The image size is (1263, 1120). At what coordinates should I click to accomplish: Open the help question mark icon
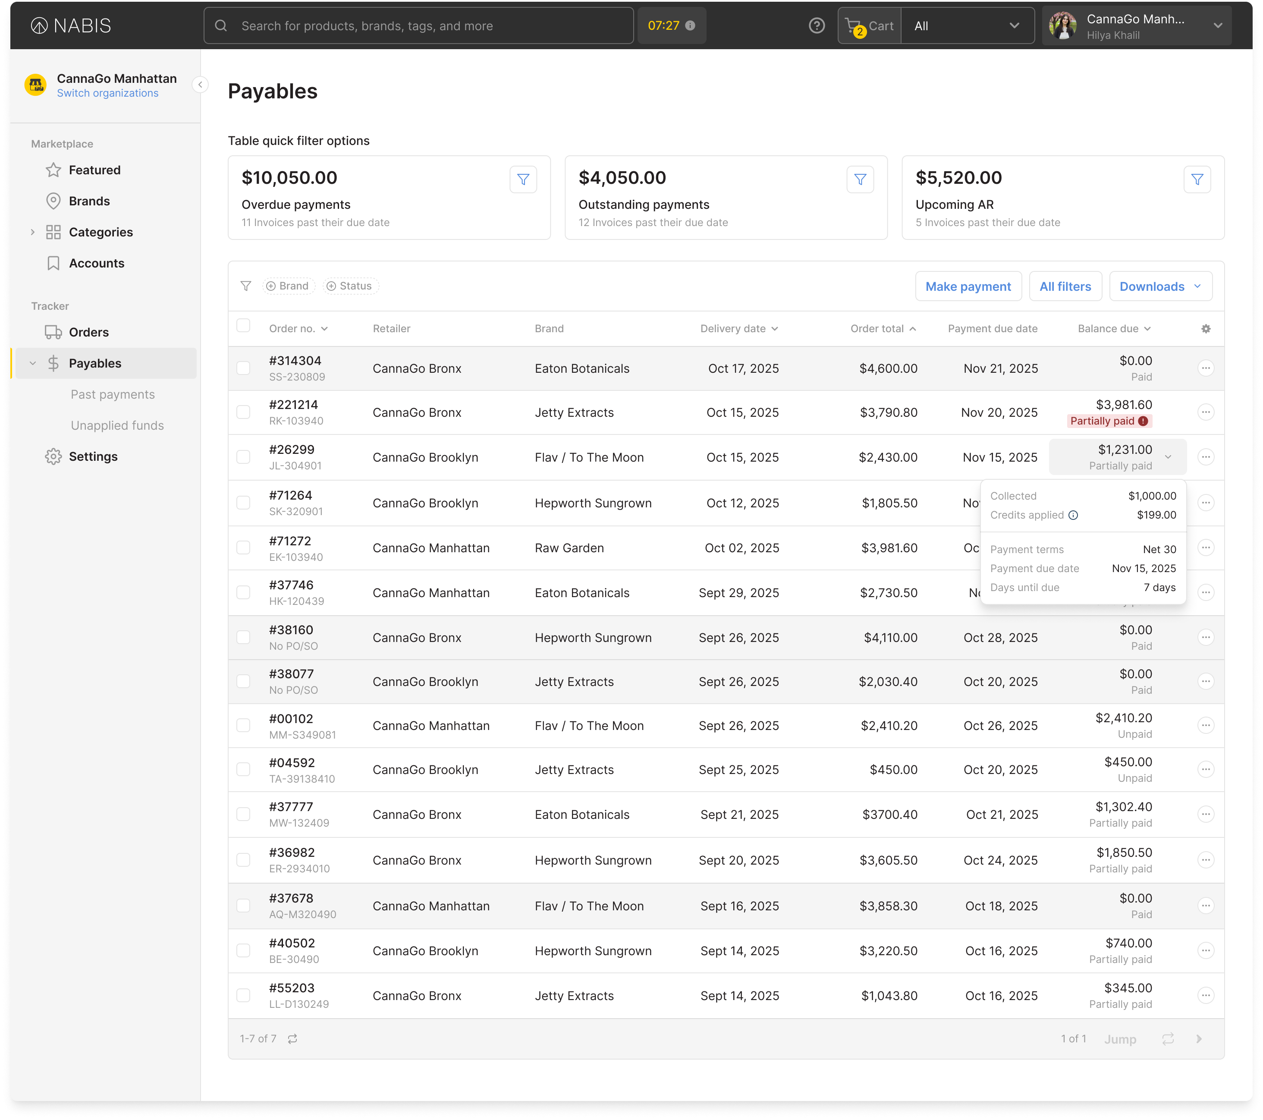816,26
